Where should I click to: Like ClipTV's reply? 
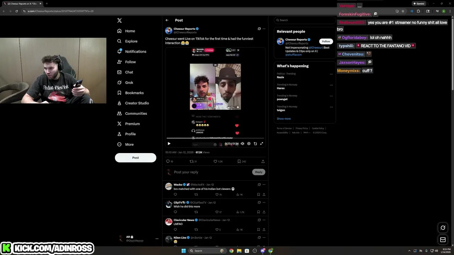point(218,212)
